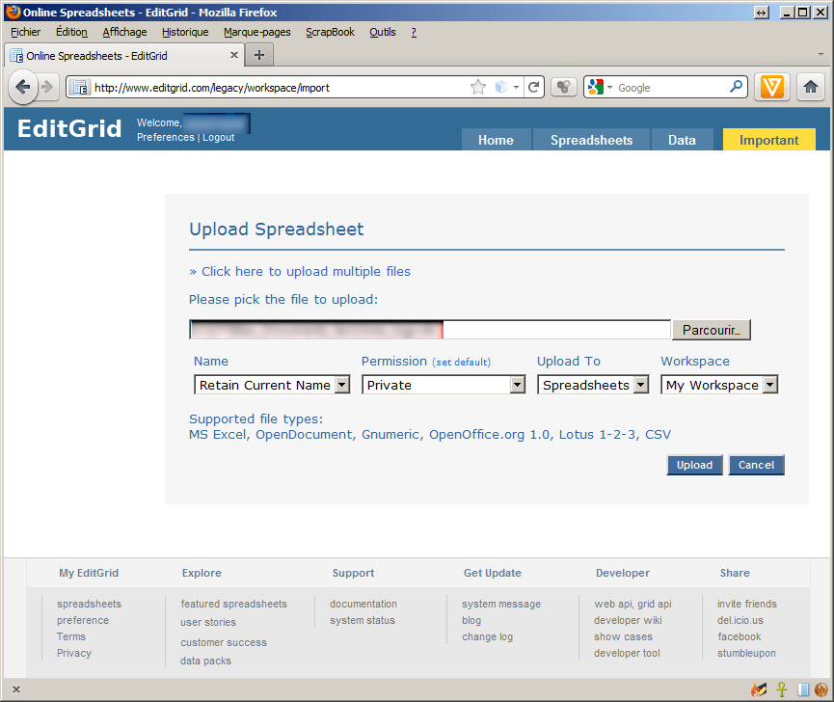Open the list all tabs dropdown arrow
This screenshot has width=834, height=702.
[821, 54]
